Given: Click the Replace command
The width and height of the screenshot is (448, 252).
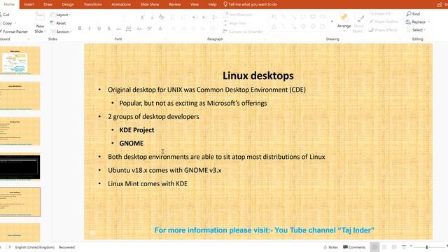Looking at the screenshot, I should 416,22.
